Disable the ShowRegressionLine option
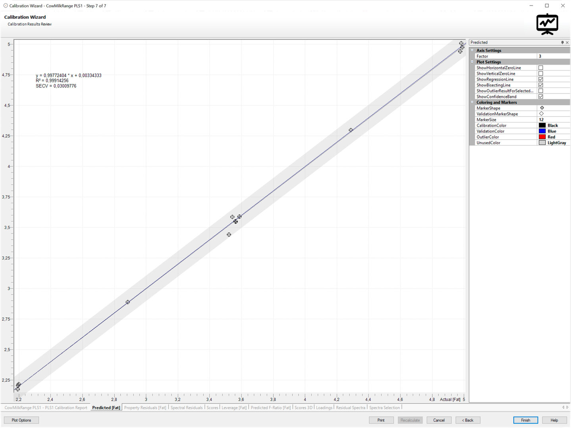The height and width of the screenshot is (428, 571). click(x=541, y=79)
